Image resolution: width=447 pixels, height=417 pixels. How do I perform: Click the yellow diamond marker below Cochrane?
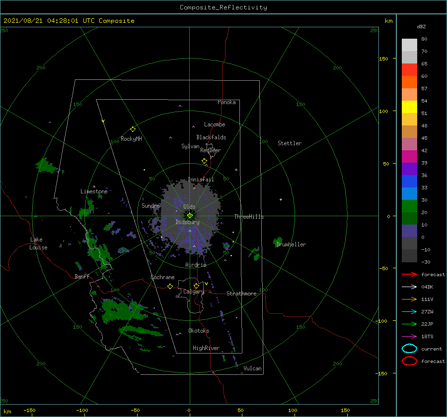pyautogui.click(x=170, y=286)
